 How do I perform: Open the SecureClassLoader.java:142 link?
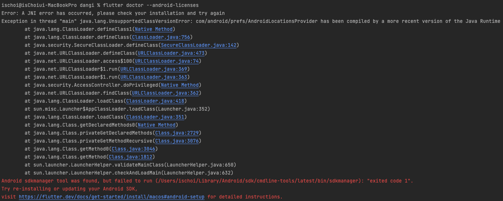pos(199,45)
